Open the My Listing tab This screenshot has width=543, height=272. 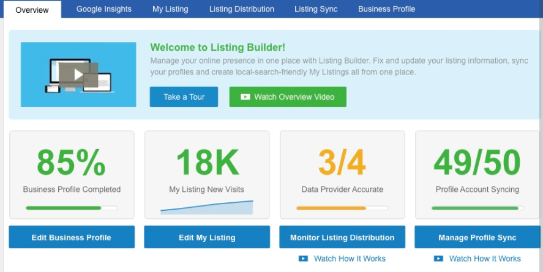tap(170, 9)
